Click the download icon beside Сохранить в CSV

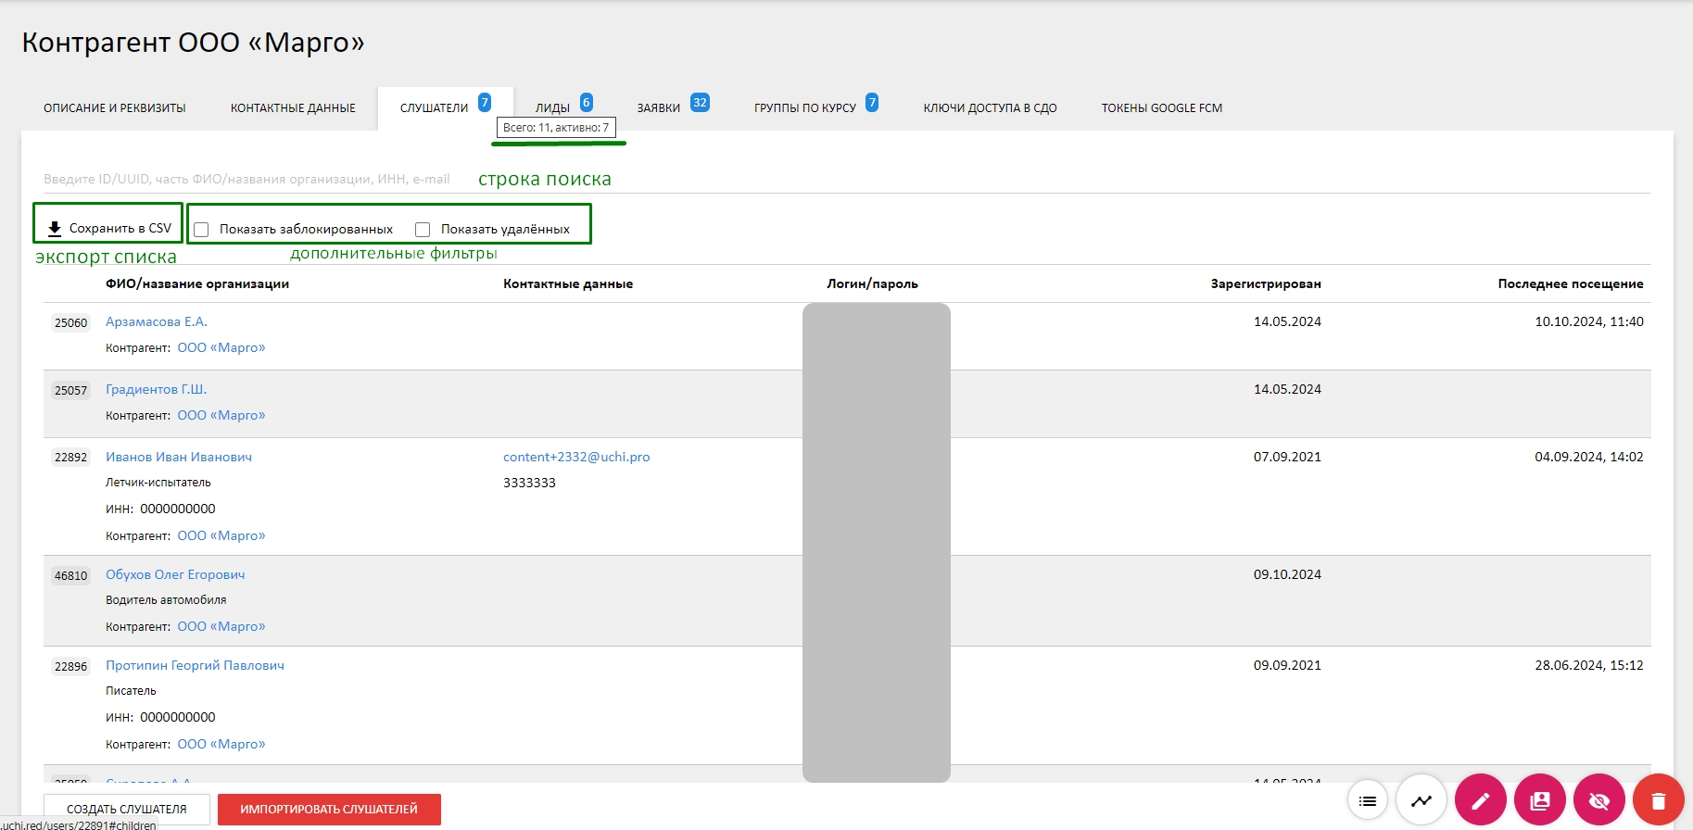pos(55,229)
